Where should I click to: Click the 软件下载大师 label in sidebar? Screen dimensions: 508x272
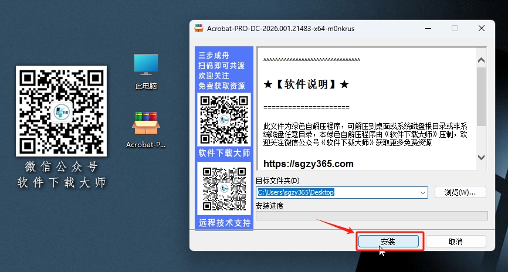coord(224,153)
